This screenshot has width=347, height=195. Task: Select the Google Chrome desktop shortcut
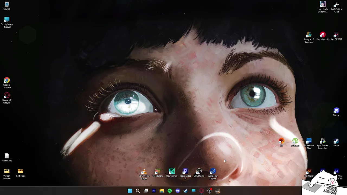point(7,83)
